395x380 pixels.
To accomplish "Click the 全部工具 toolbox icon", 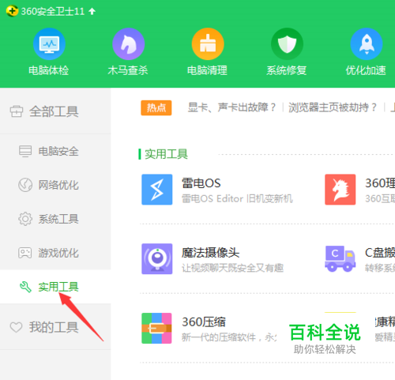I will (x=17, y=111).
